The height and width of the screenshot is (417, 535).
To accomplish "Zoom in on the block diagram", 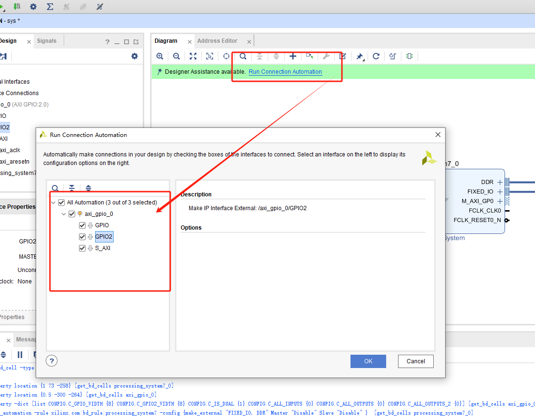I will pos(160,56).
